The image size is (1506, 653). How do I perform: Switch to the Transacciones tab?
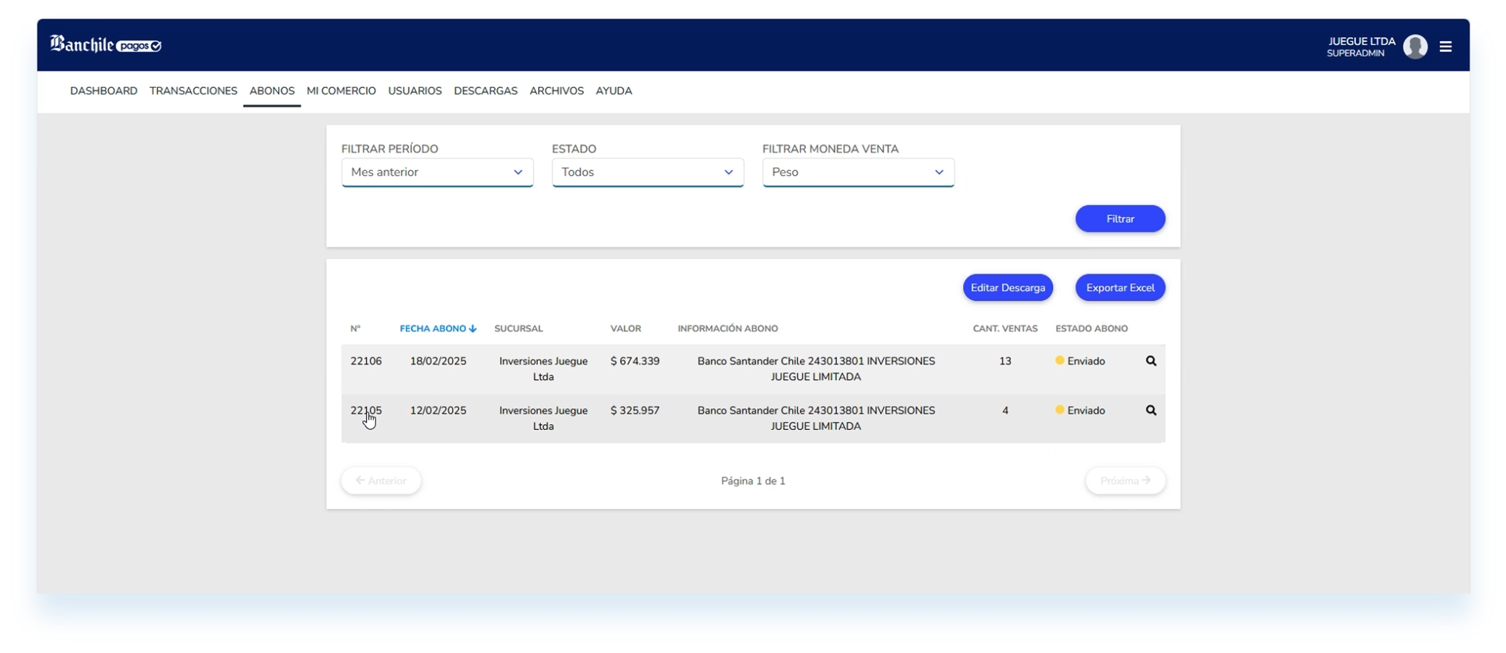click(193, 91)
